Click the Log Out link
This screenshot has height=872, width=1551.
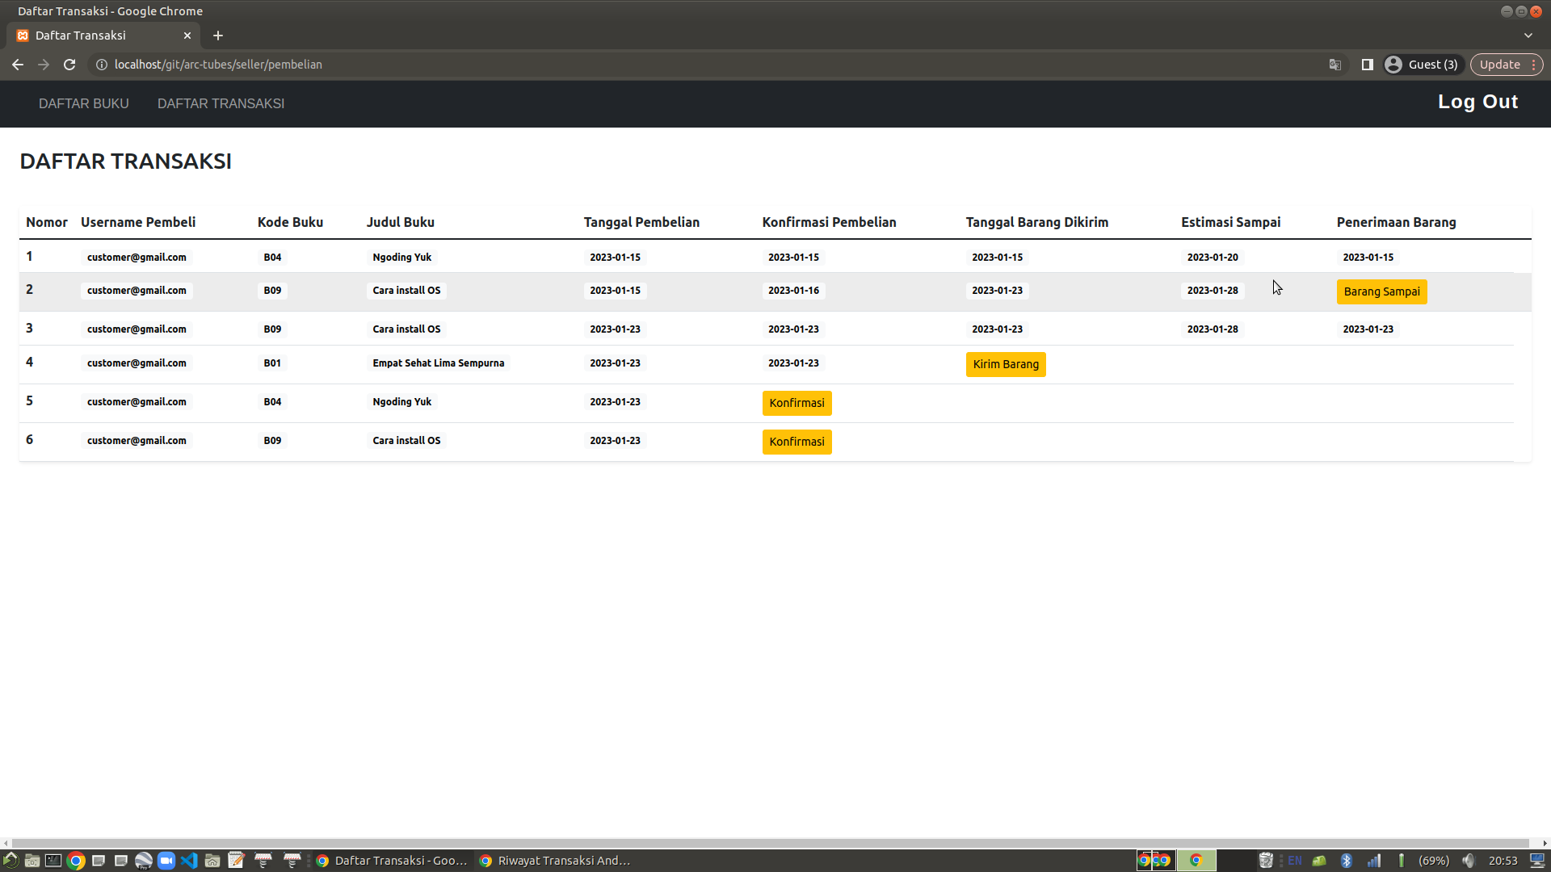[x=1477, y=102]
